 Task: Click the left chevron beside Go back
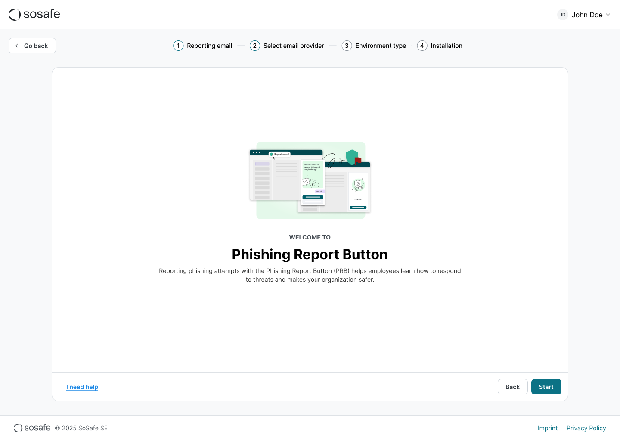coord(17,46)
